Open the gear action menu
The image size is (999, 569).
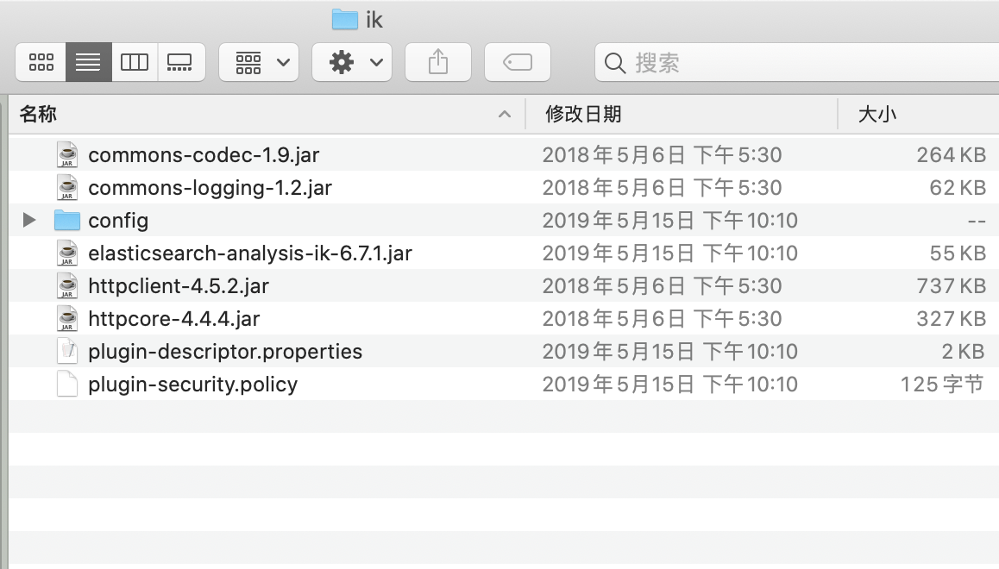(x=352, y=62)
